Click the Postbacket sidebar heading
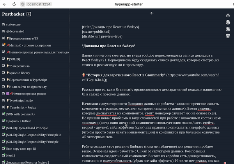234x164 pixels. pyautogui.click(x=13, y=14)
